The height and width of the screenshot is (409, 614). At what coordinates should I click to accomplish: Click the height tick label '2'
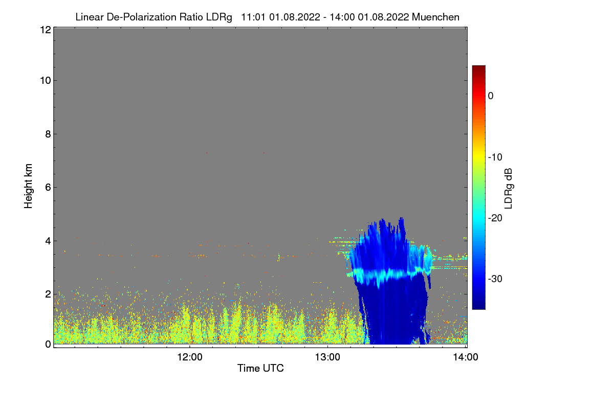pyautogui.click(x=47, y=294)
